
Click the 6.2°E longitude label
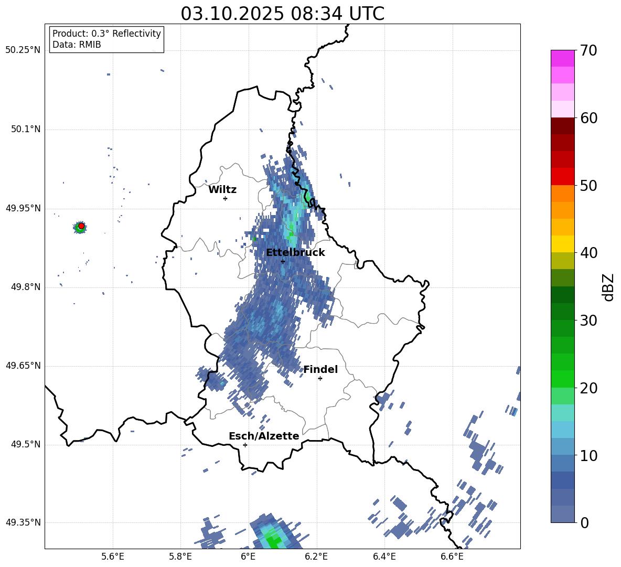tap(316, 557)
